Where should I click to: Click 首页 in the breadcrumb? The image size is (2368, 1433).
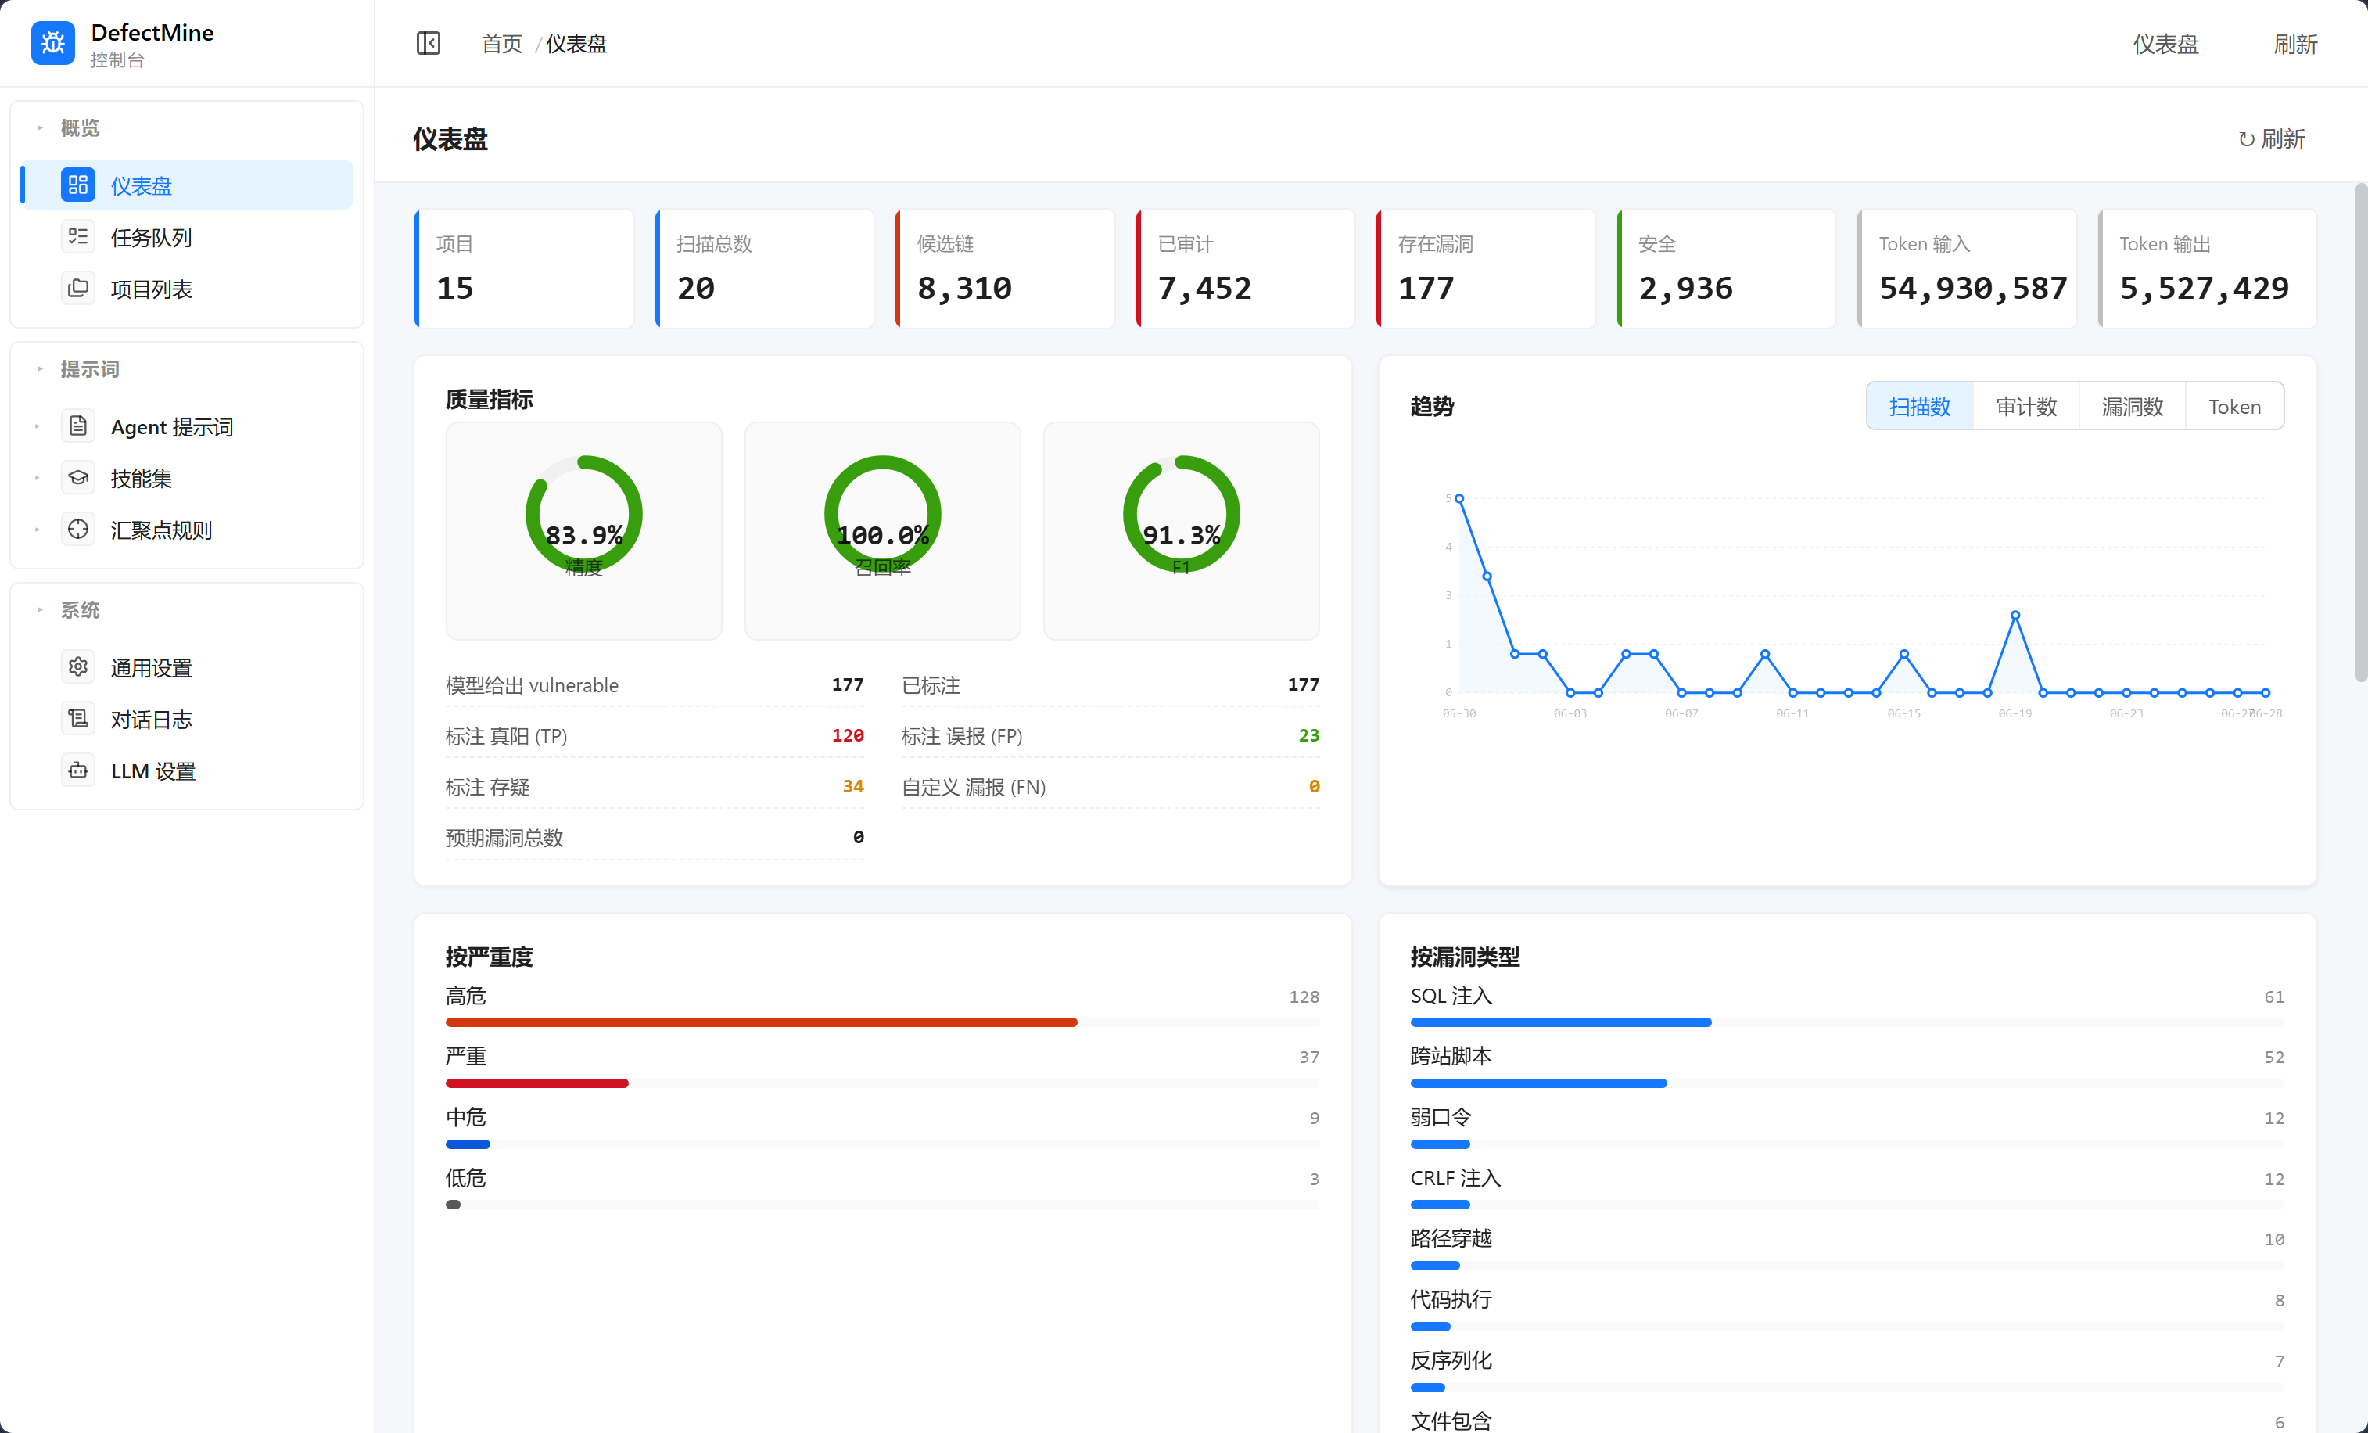point(501,45)
